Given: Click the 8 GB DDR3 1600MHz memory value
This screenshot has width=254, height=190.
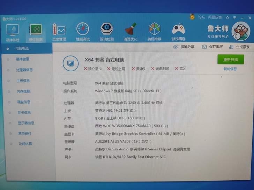Looking at the screenshot, I should [120, 118].
